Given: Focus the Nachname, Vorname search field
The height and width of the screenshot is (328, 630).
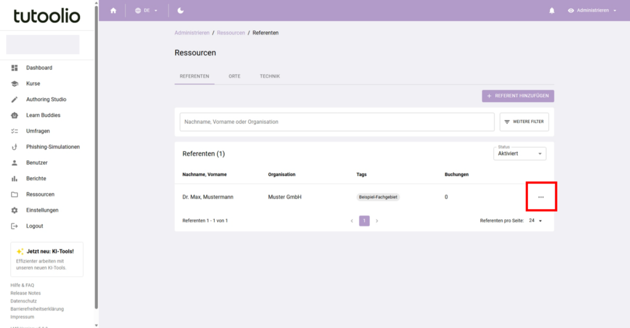Looking at the screenshot, I should click(x=337, y=122).
